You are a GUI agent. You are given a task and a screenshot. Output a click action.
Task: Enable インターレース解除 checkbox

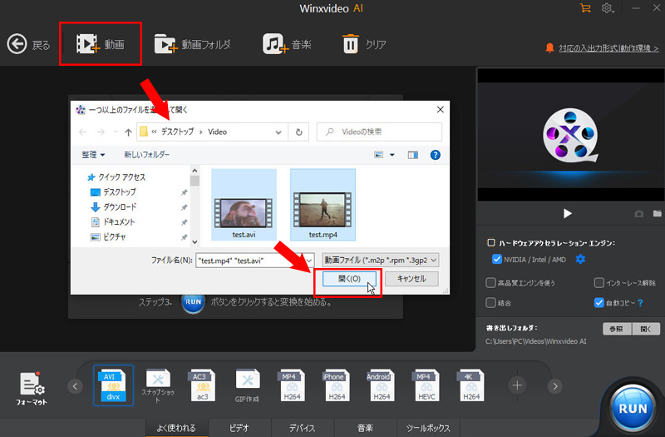point(598,283)
